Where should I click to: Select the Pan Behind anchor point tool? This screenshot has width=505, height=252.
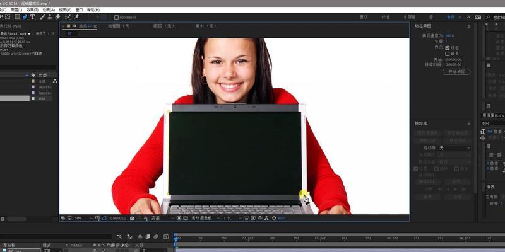(x=8, y=17)
